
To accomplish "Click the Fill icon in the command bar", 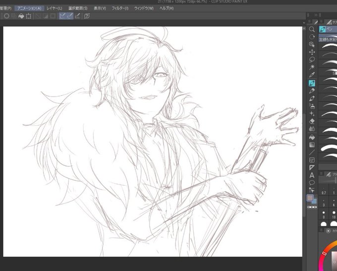I will [x=21, y=16].
